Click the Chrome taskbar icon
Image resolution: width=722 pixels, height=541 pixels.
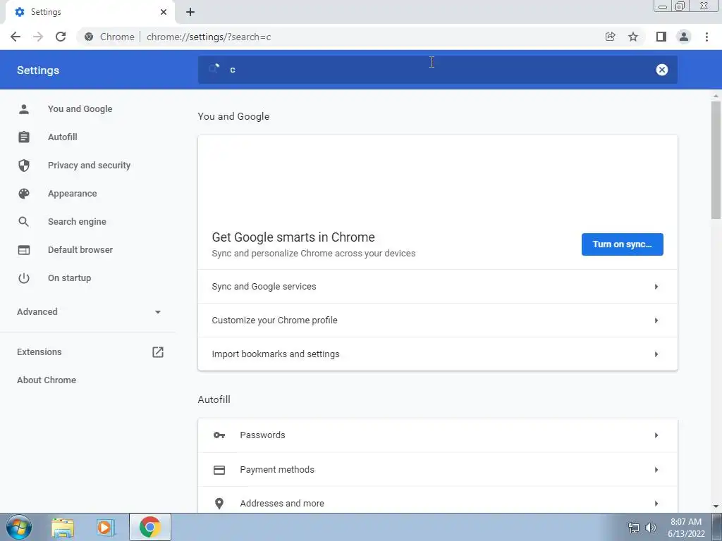pos(150,527)
